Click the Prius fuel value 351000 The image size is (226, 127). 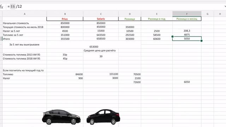pyautogui.click(x=65, y=35)
